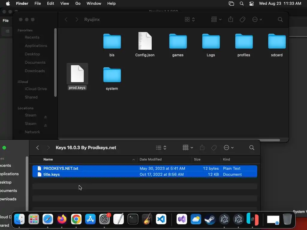Select the prod.keys file icon
Screen dimensions: 307x230
point(77,74)
